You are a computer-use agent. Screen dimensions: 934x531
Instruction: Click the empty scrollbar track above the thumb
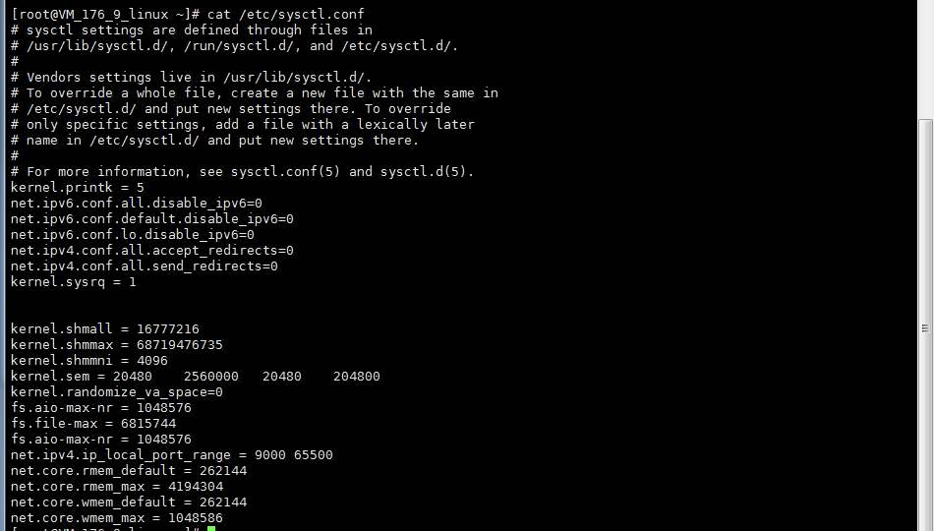(925, 59)
